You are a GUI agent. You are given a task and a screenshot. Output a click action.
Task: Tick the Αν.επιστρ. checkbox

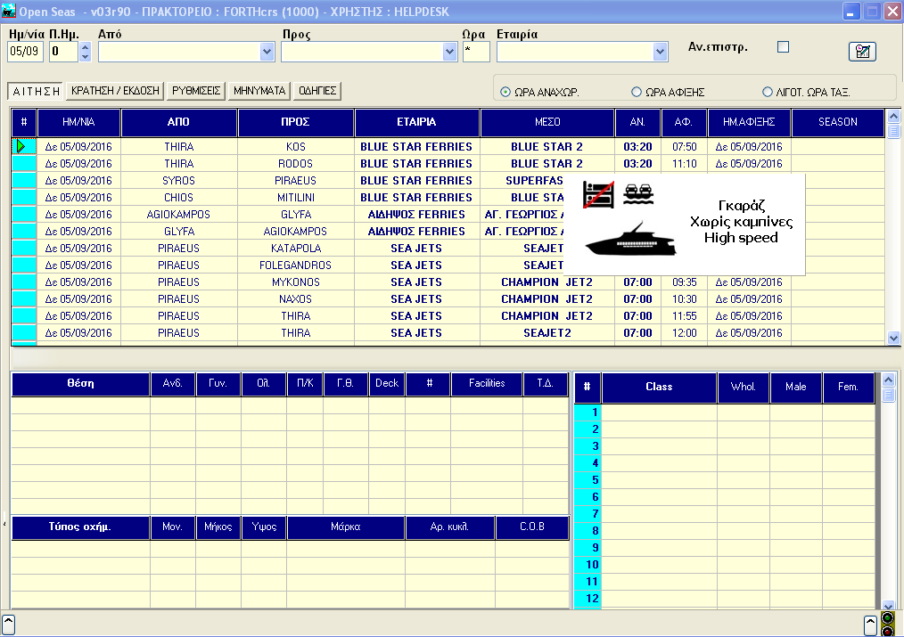tap(783, 46)
